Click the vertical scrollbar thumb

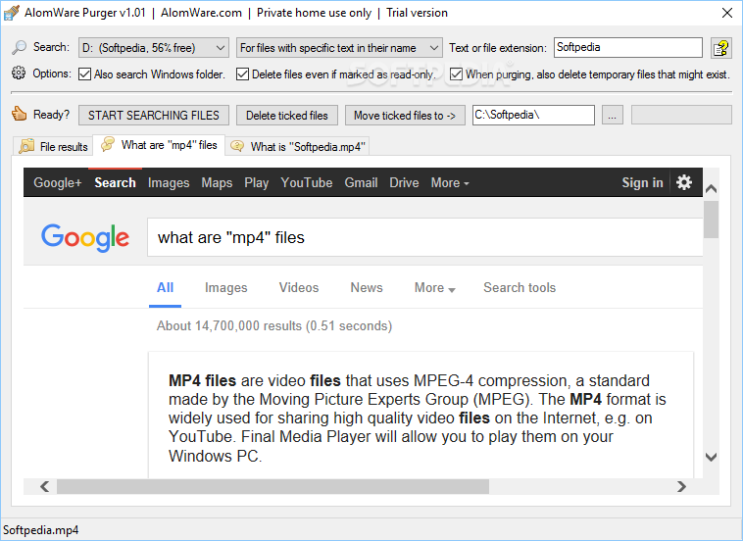(711, 220)
